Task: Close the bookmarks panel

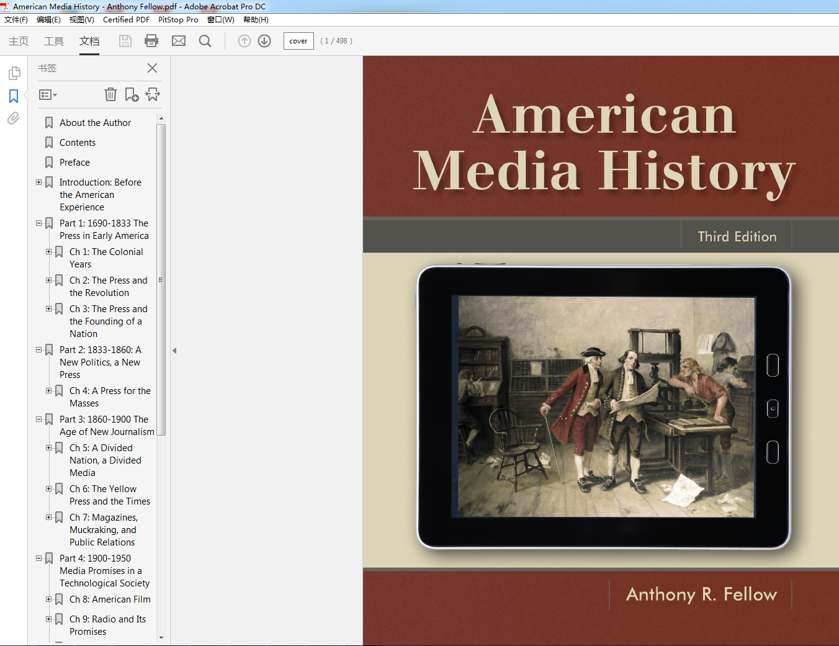Action: pos(152,68)
